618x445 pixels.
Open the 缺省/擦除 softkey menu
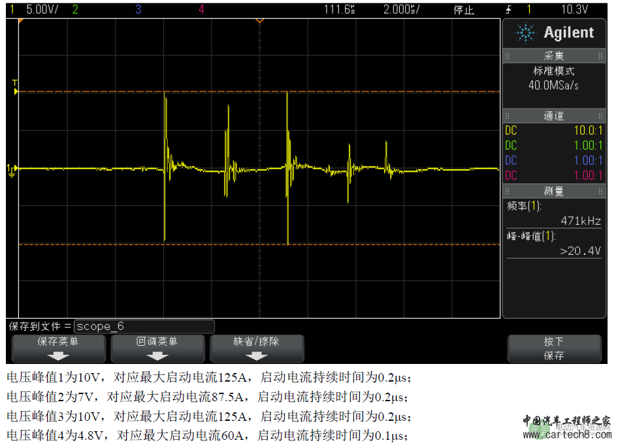[x=256, y=342]
